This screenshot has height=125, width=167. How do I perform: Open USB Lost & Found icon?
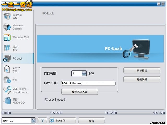tap(7, 90)
